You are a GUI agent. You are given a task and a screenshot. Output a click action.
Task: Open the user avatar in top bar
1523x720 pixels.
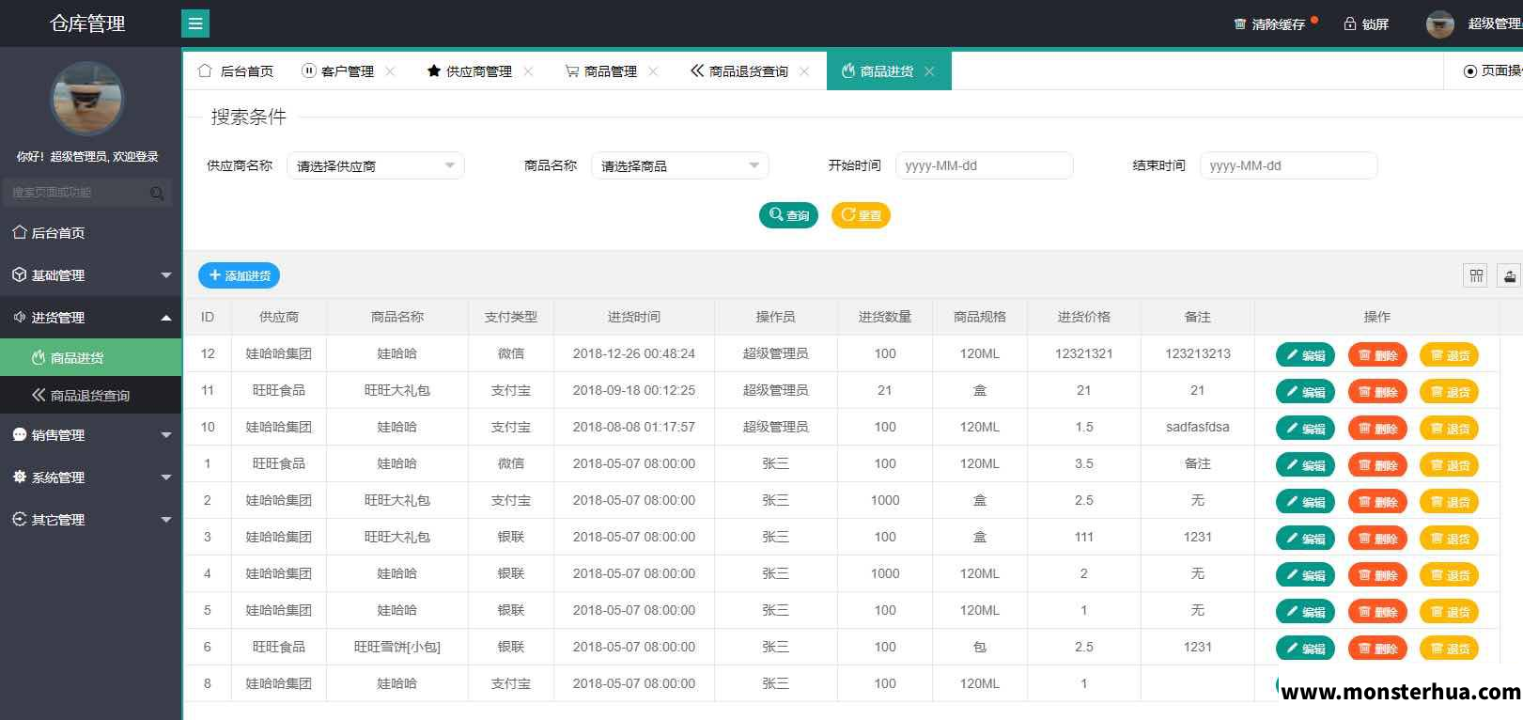1440,23
